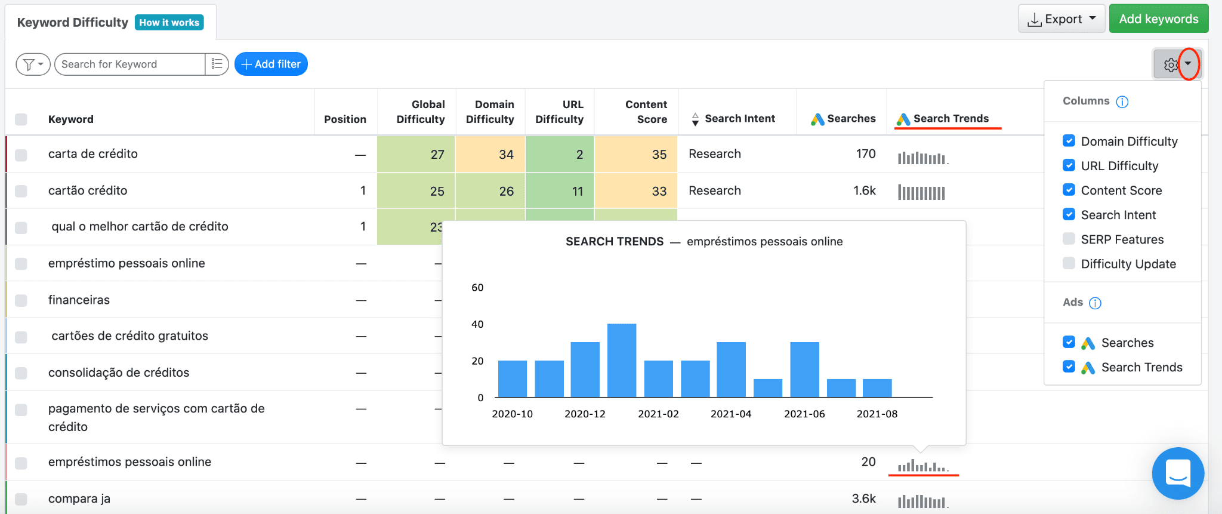The image size is (1222, 514).
Task: Focus the Search for Keyword field
Action: point(131,64)
